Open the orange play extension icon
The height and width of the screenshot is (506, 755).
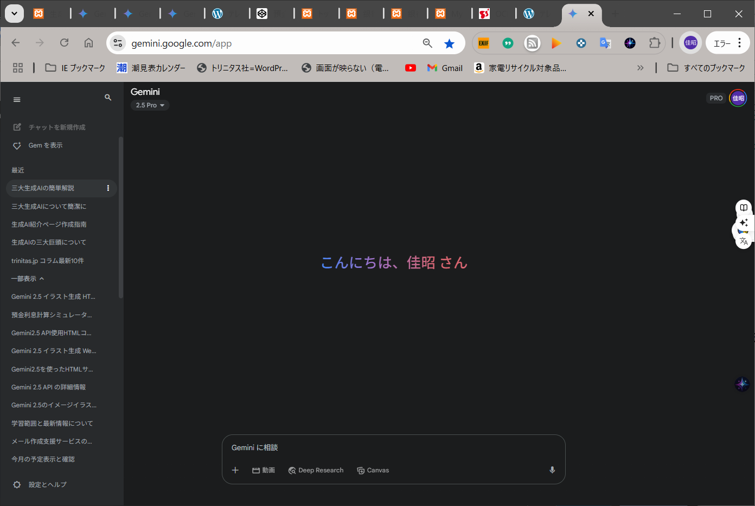(x=556, y=43)
